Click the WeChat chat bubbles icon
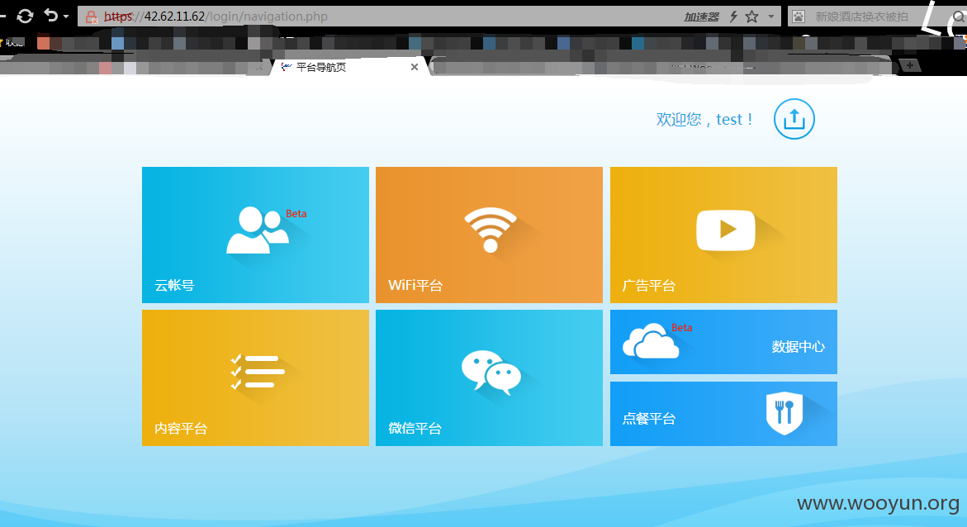 (491, 372)
